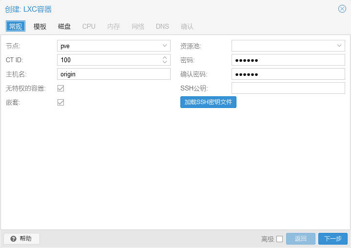
Task: Expand the 节点 node dropdown
Action: [165, 46]
